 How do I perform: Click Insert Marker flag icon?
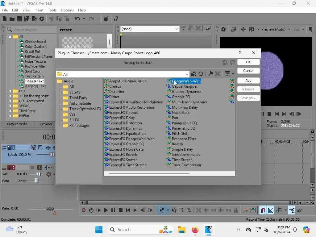(x=246, y=210)
